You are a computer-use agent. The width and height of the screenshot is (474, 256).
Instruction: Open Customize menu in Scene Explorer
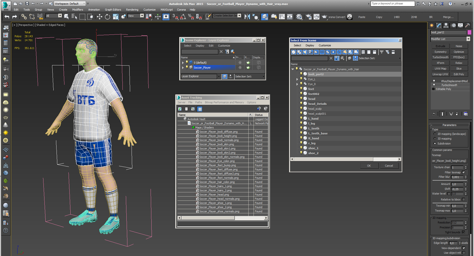point(224,46)
